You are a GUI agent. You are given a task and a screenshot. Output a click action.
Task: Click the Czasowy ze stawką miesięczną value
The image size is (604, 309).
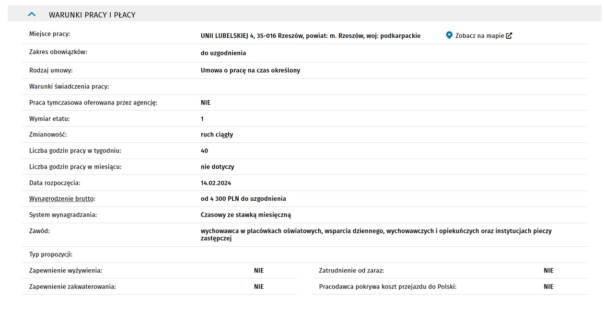click(x=246, y=215)
